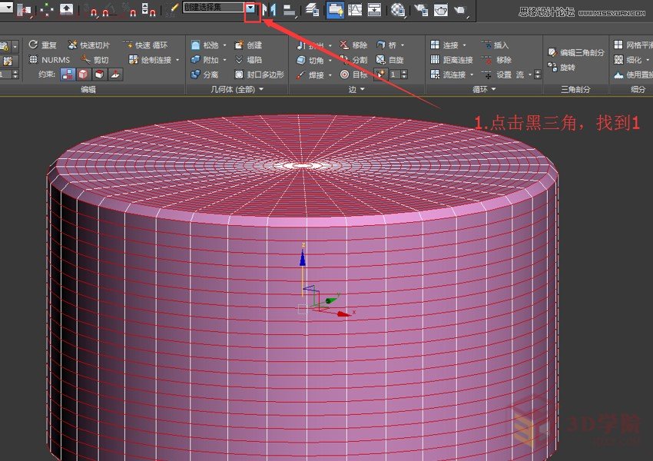This screenshot has width=653, height=461.
Task: Click the 设置流 spinner arrows
Action: tap(538, 75)
